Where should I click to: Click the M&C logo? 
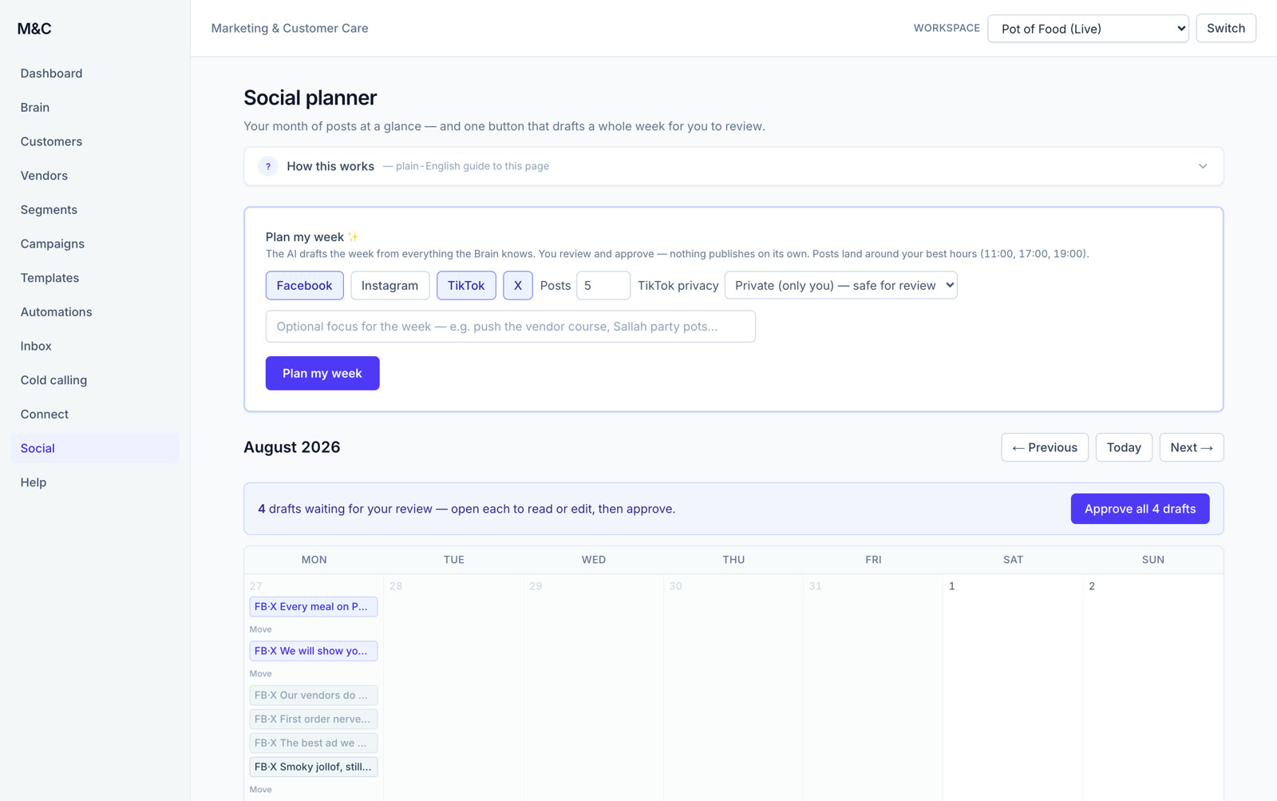[x=34, y=29]
